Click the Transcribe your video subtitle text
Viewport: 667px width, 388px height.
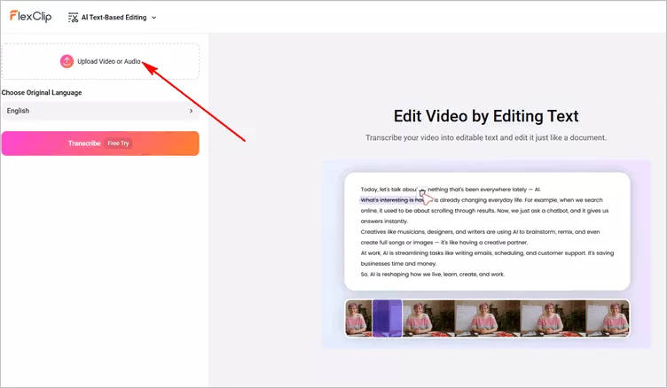coord(486,137)
